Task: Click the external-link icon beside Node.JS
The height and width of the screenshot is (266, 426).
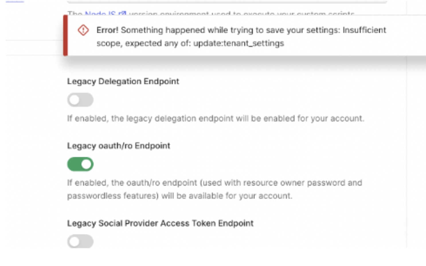Action: (122, 13)
